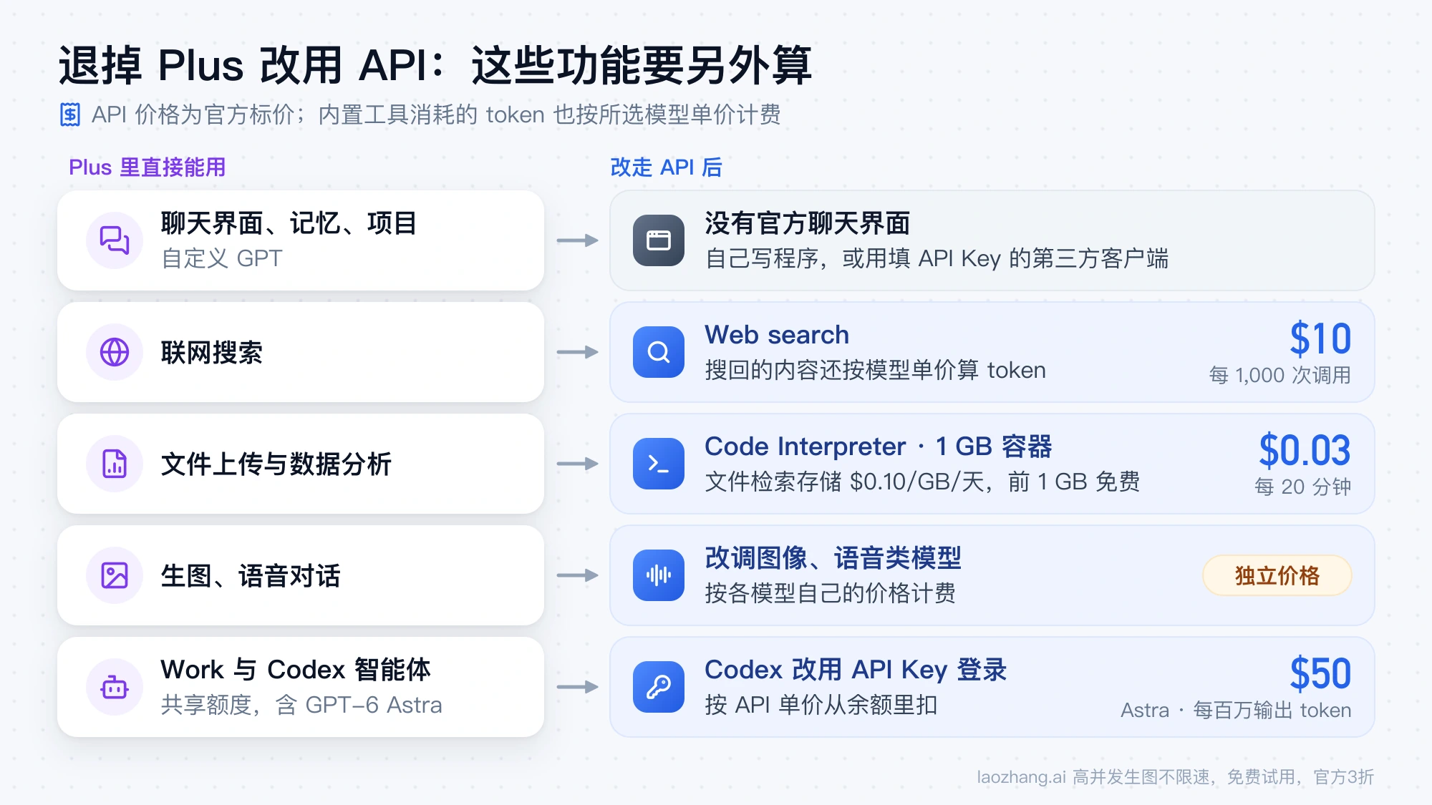Screen dimensions: 1432x805
Task: Click the $10 price
Action: (x=1320, y=338)
